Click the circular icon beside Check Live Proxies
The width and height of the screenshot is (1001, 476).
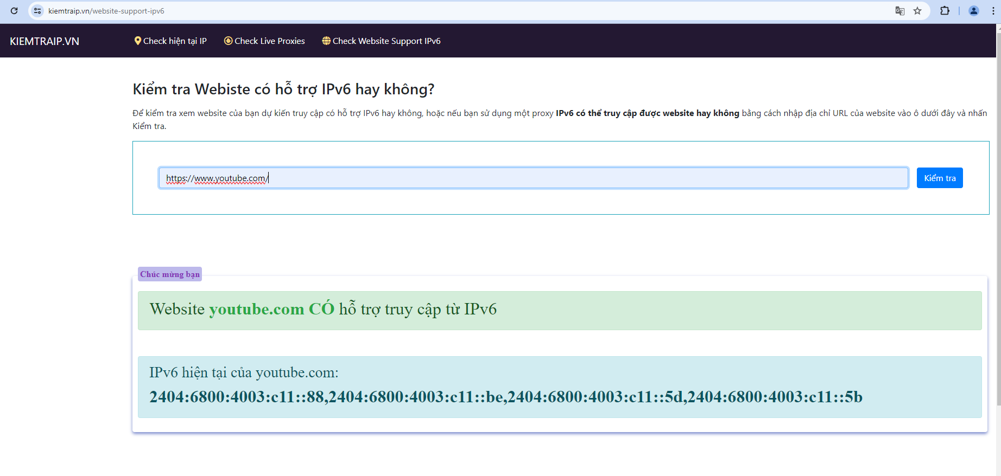point(229,41)
